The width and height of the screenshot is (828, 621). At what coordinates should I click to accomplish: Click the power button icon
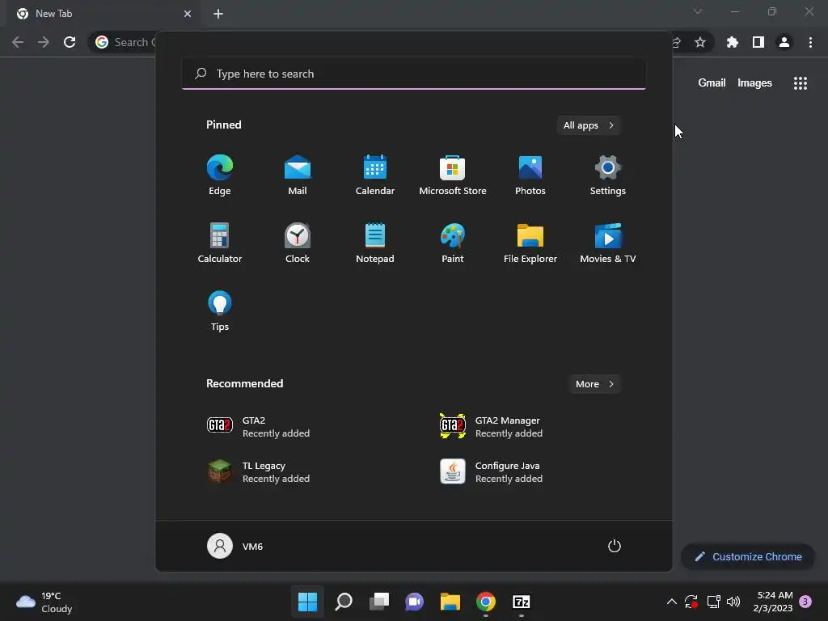615,546
